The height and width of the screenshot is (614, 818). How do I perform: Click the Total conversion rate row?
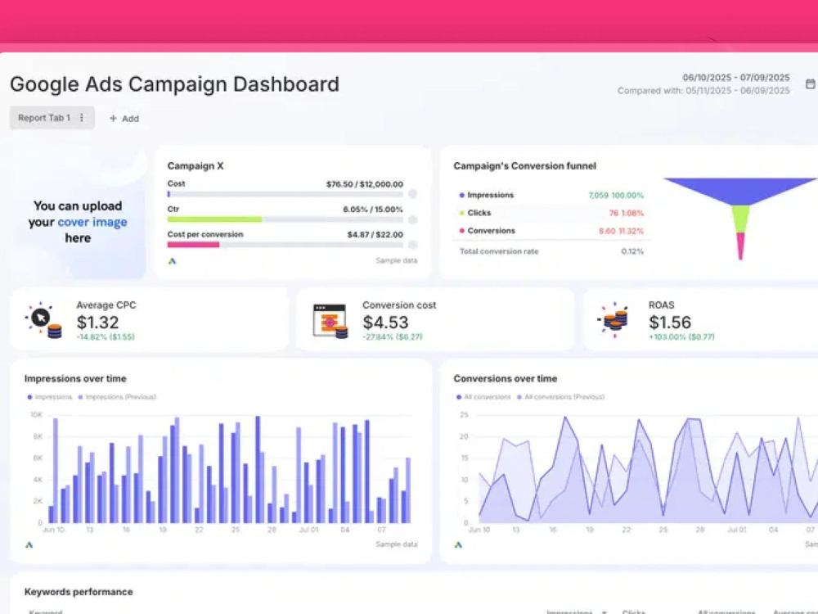click(x=551, y=251)
